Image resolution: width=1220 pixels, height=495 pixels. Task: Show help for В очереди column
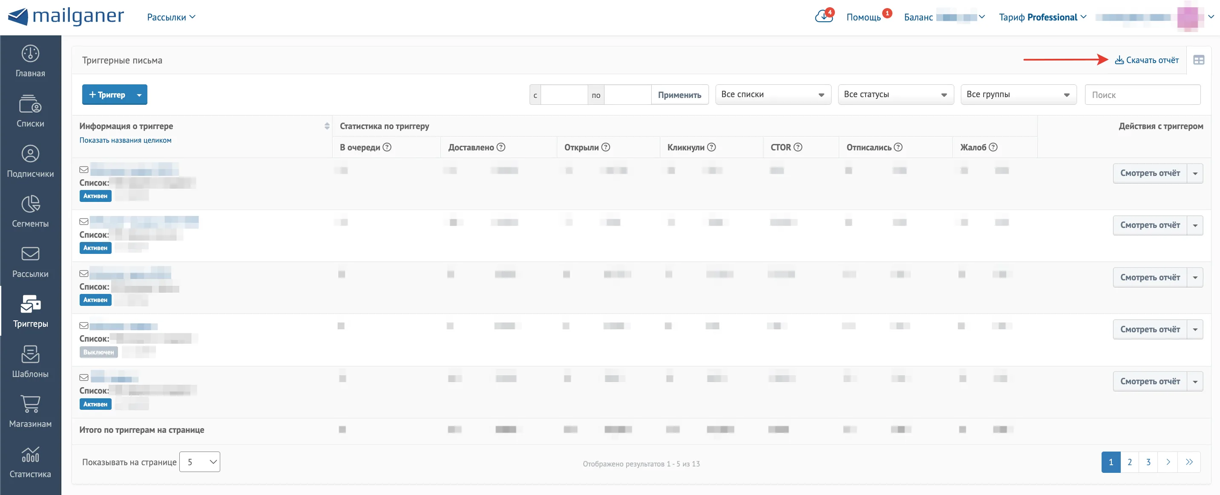pos(387,147)
